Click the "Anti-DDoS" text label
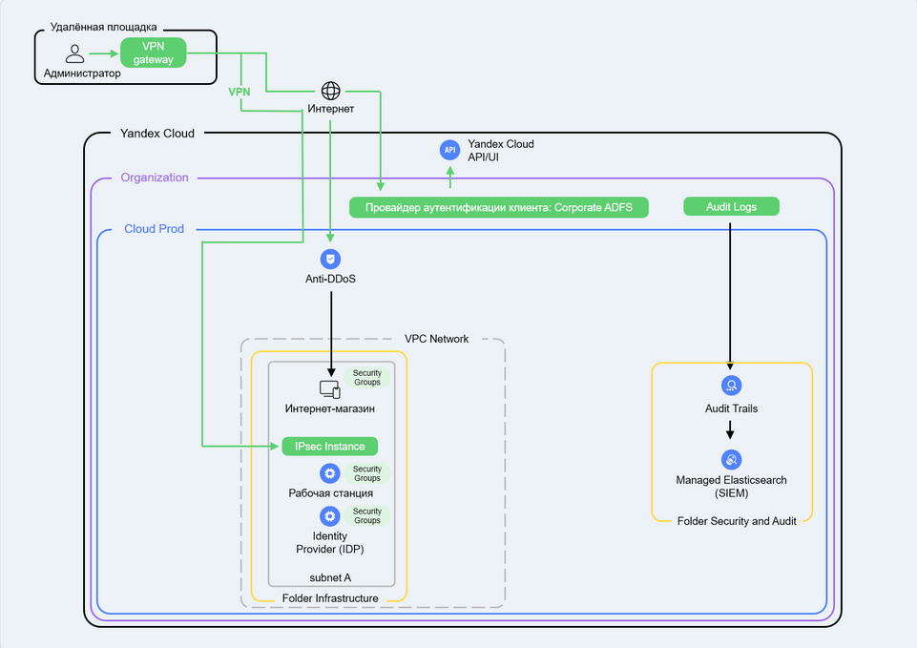 tap(330, 279)
